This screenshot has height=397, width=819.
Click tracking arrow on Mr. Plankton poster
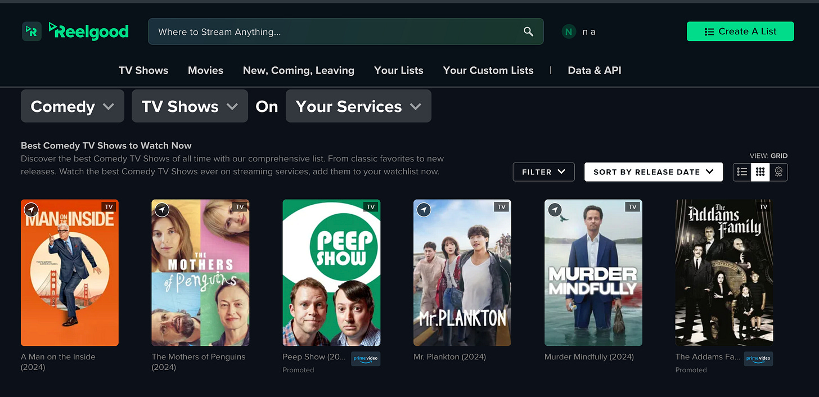(424, 210)
